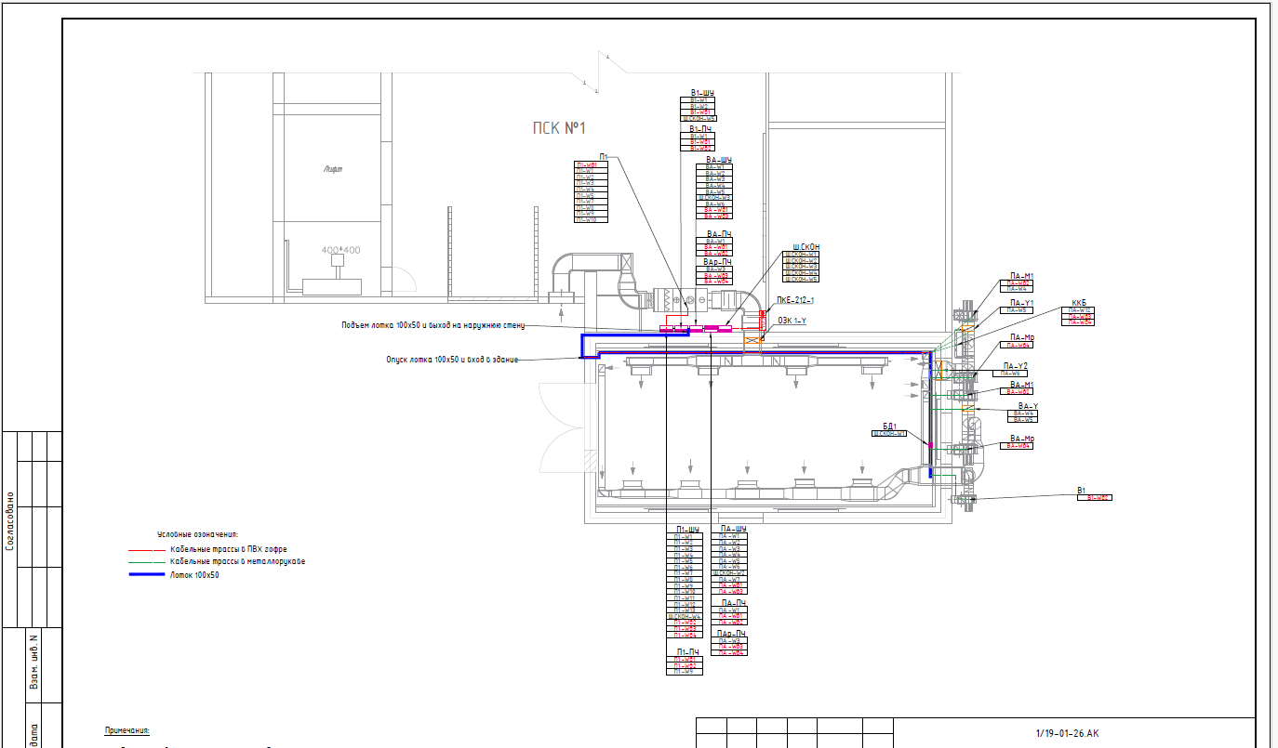Click the 'П1-ШУ' cable list heading
Viewport: 1278px width, 748px height.
click(x=687, y=529)
